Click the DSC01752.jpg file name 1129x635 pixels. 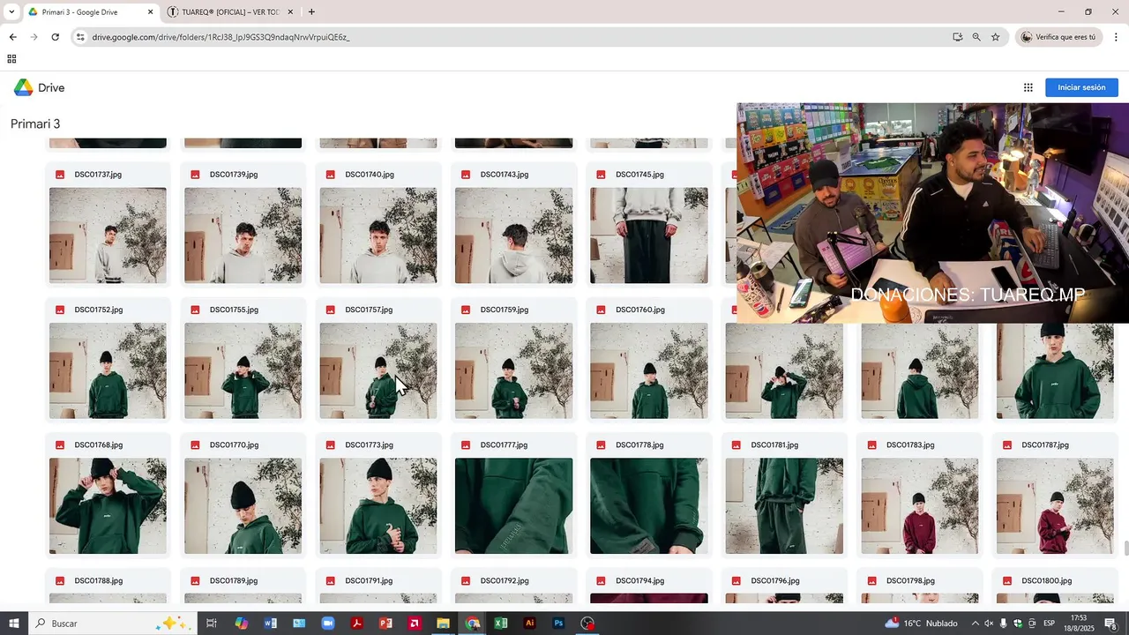pos(99,310)
